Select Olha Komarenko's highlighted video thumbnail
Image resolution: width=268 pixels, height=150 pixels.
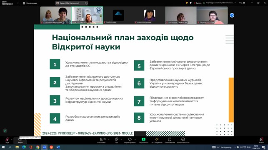click(x=87, y=15)
